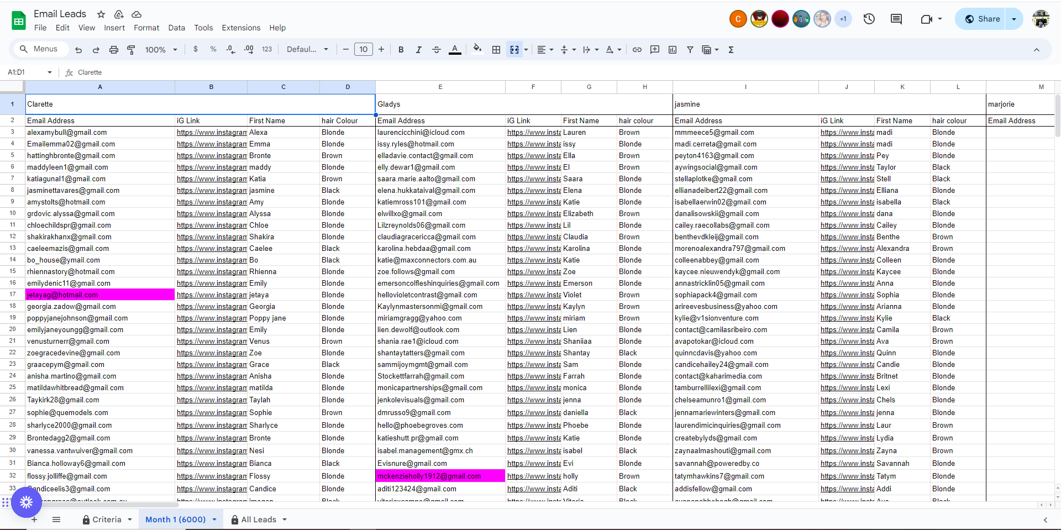Add a new sheet with plus icon
Screen dimensions: 1061x530
tap(34, 519)
